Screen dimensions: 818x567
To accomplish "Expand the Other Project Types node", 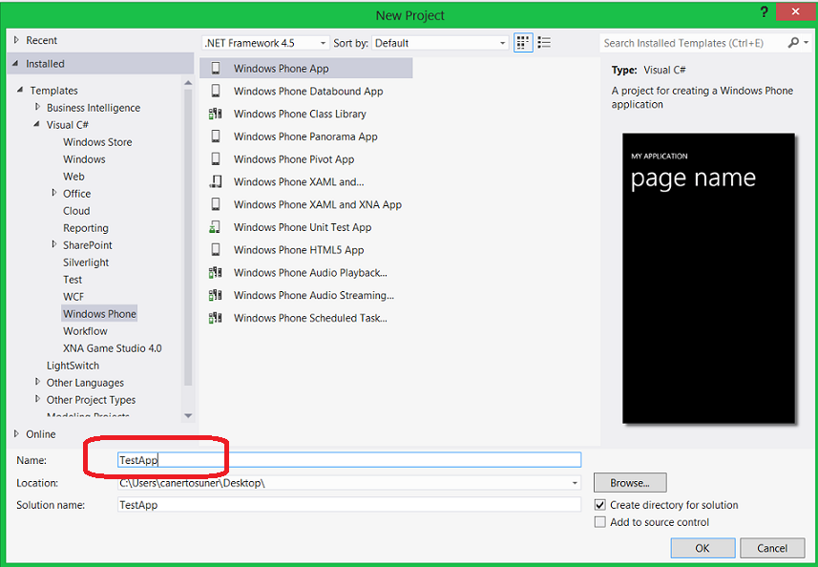I will point(37,400).
